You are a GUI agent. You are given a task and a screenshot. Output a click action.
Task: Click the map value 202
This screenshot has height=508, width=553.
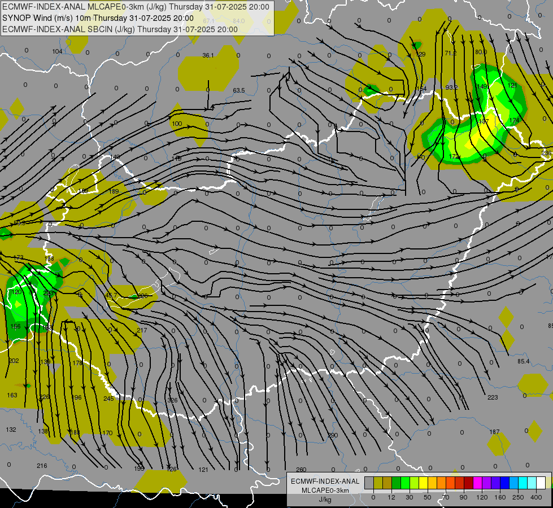coord(14,361)
